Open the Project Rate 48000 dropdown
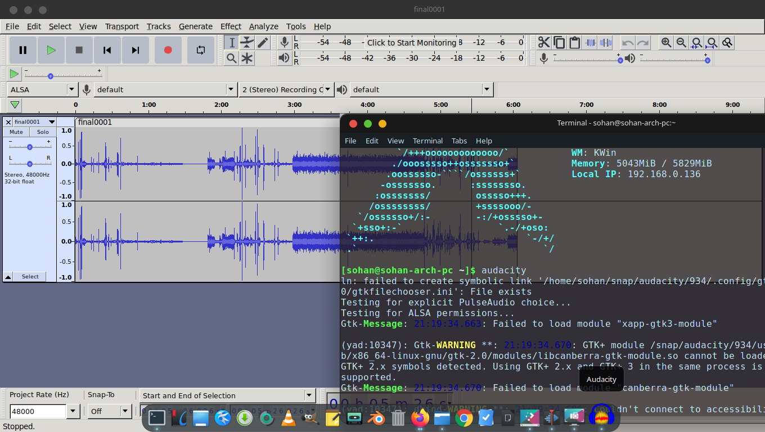 point(73,411)
